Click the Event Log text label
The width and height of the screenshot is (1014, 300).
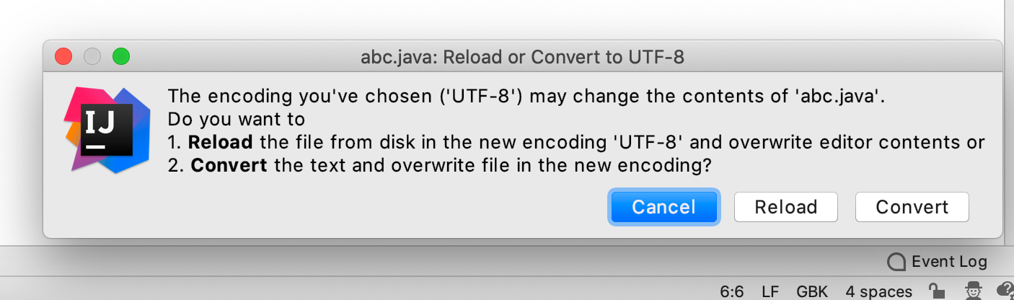coord(949,262)
